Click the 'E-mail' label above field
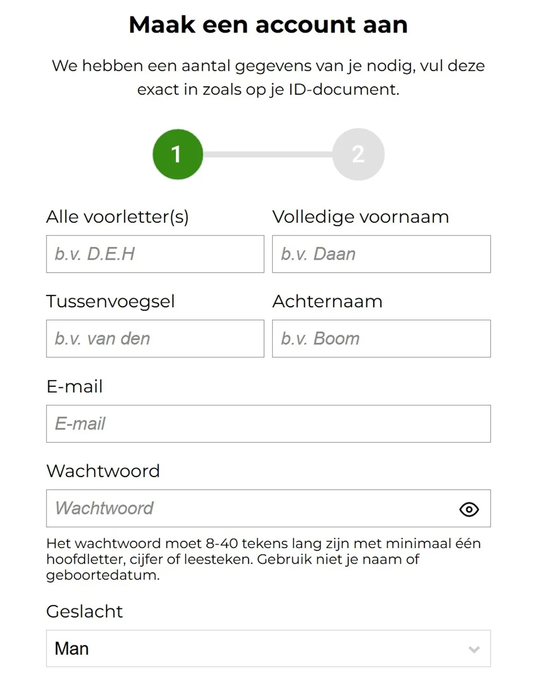536x675 pixels. coord(75,386)
